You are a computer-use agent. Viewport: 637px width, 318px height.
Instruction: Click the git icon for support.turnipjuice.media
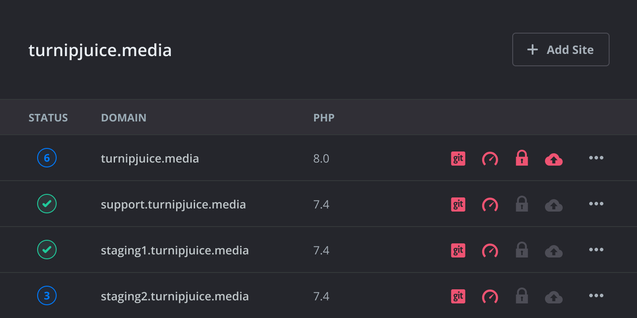458,204
